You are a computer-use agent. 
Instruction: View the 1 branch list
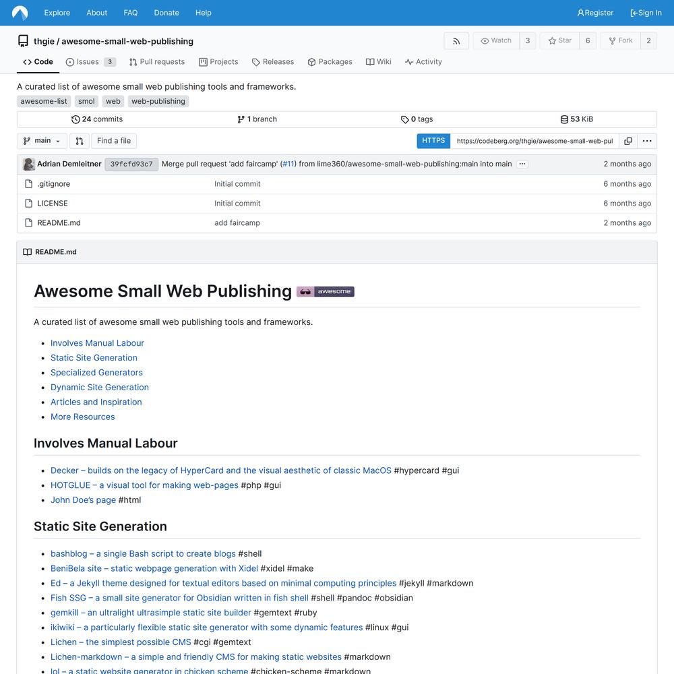coord(257,119)
